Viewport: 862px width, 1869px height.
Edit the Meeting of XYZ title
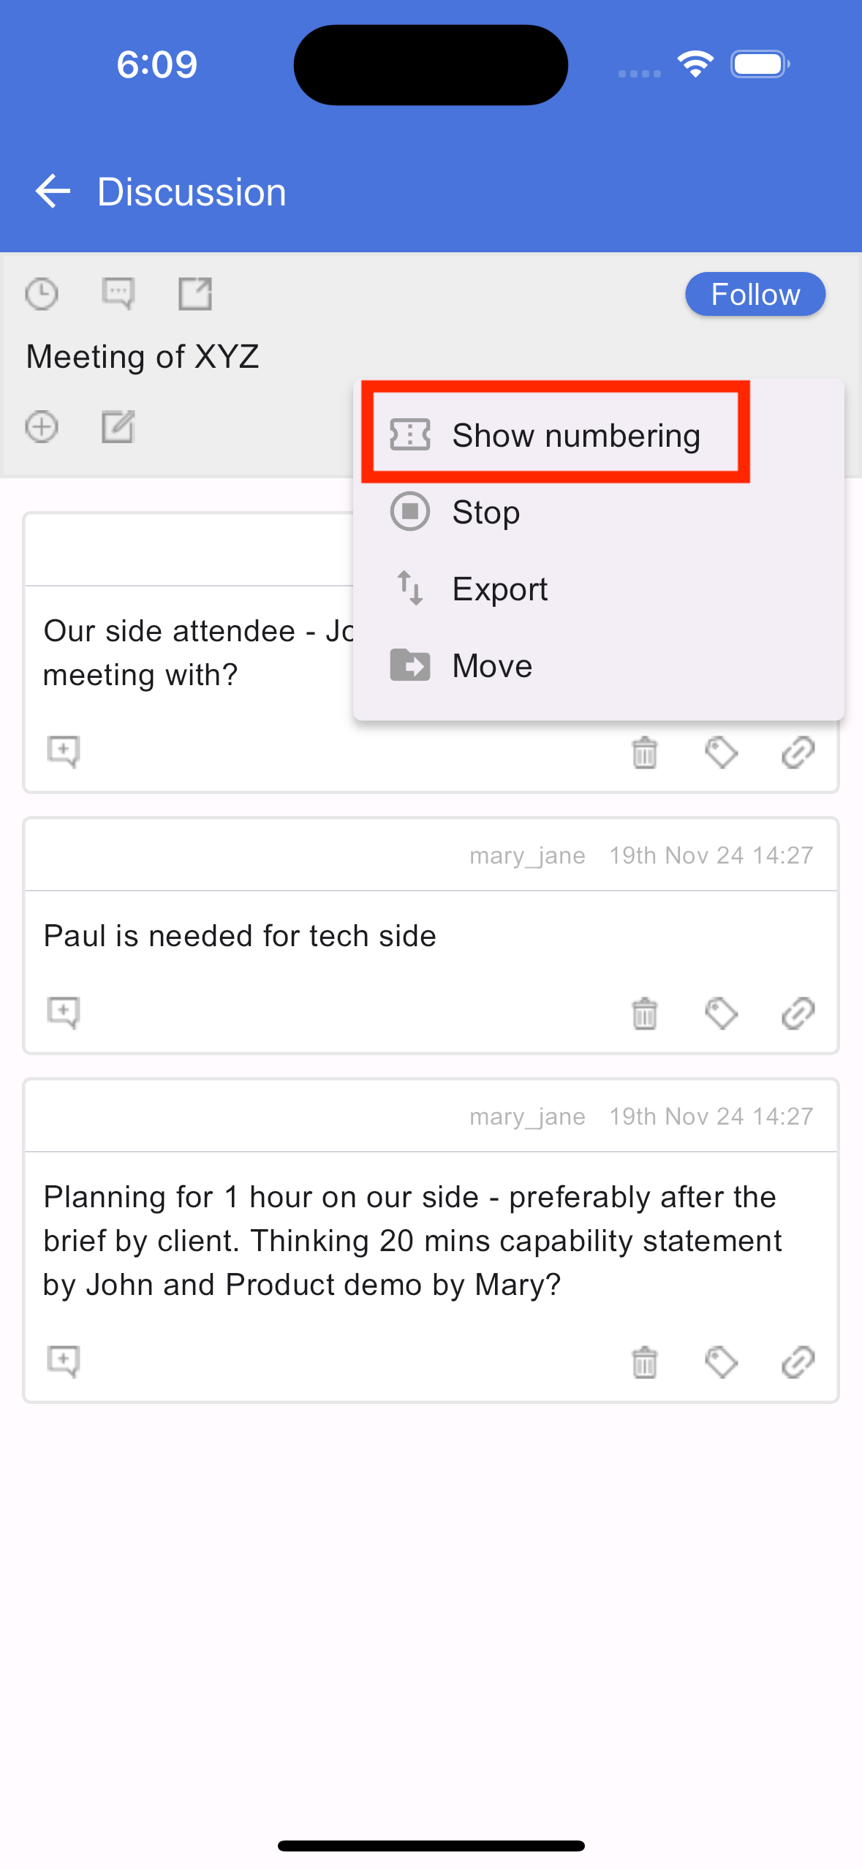(118, 427)
